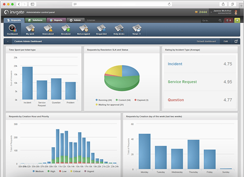Open the Dashboard gauge icon

point(12,29)
